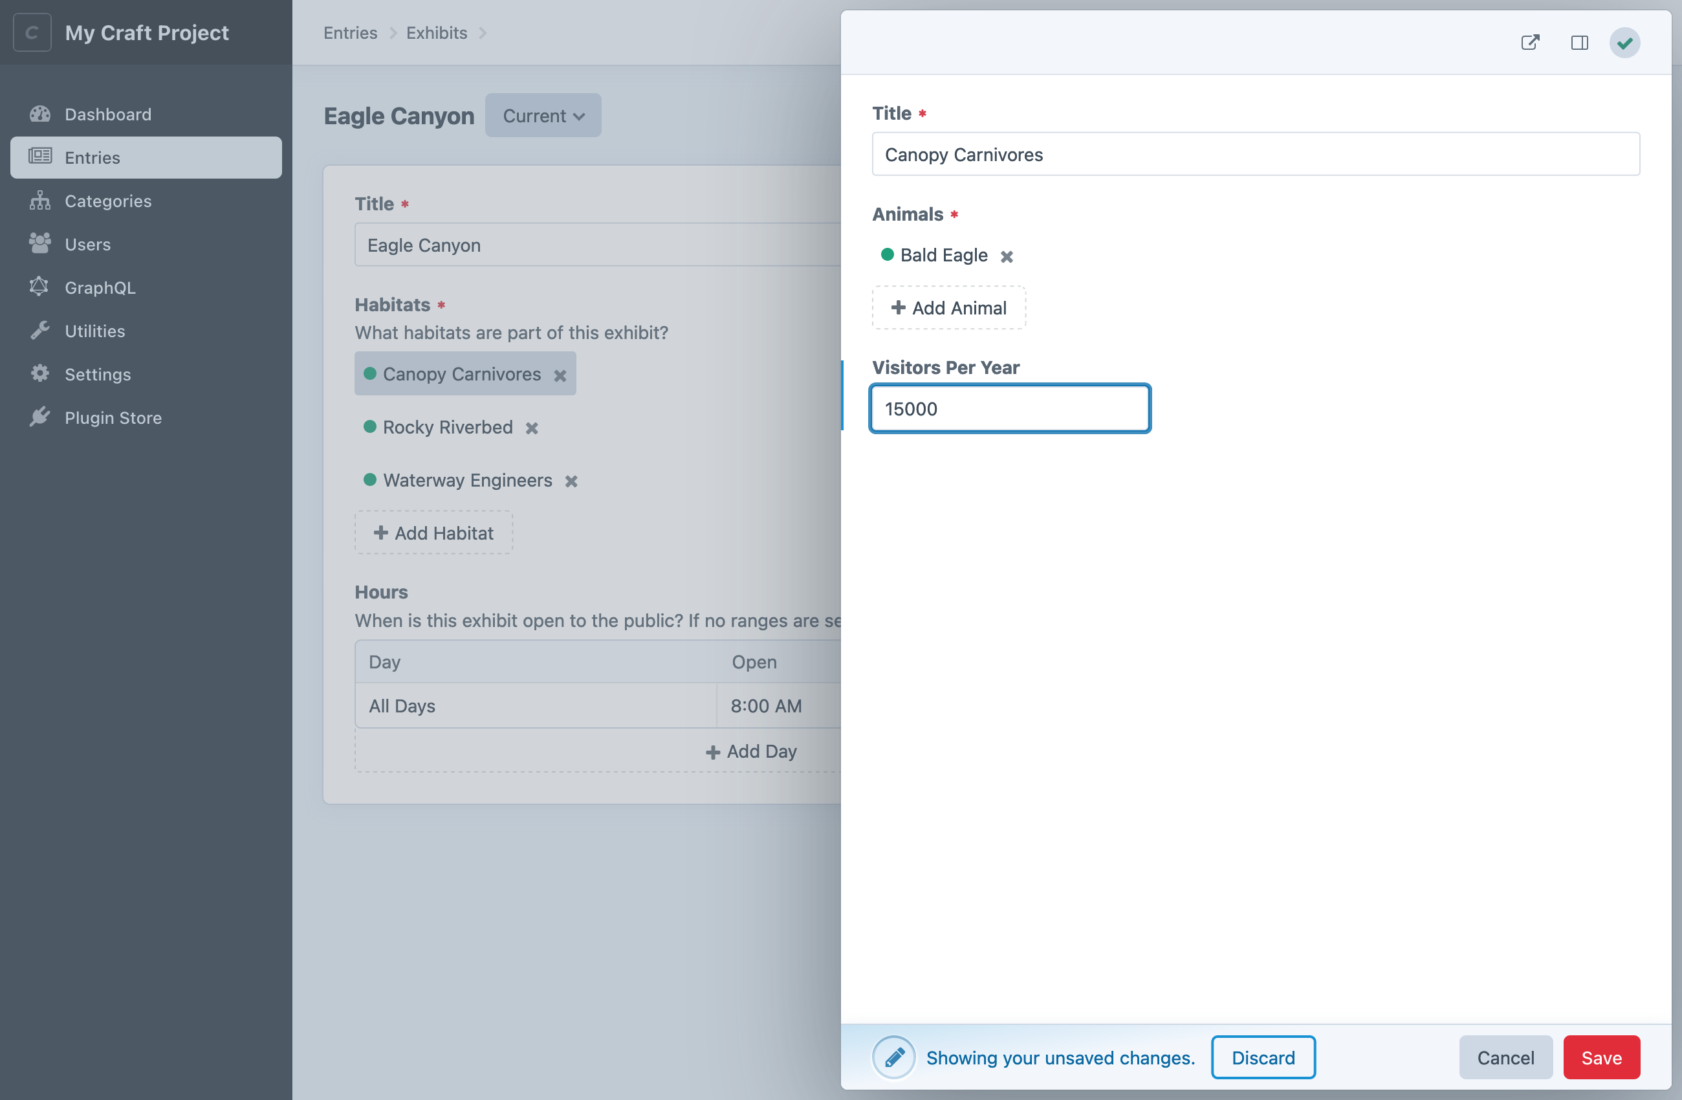
Task: Expand the Current status dropdown
Action: click(x=543, y=114)
